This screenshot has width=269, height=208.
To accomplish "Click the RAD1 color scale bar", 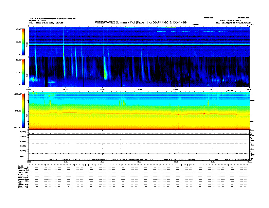I will point(23,72).
